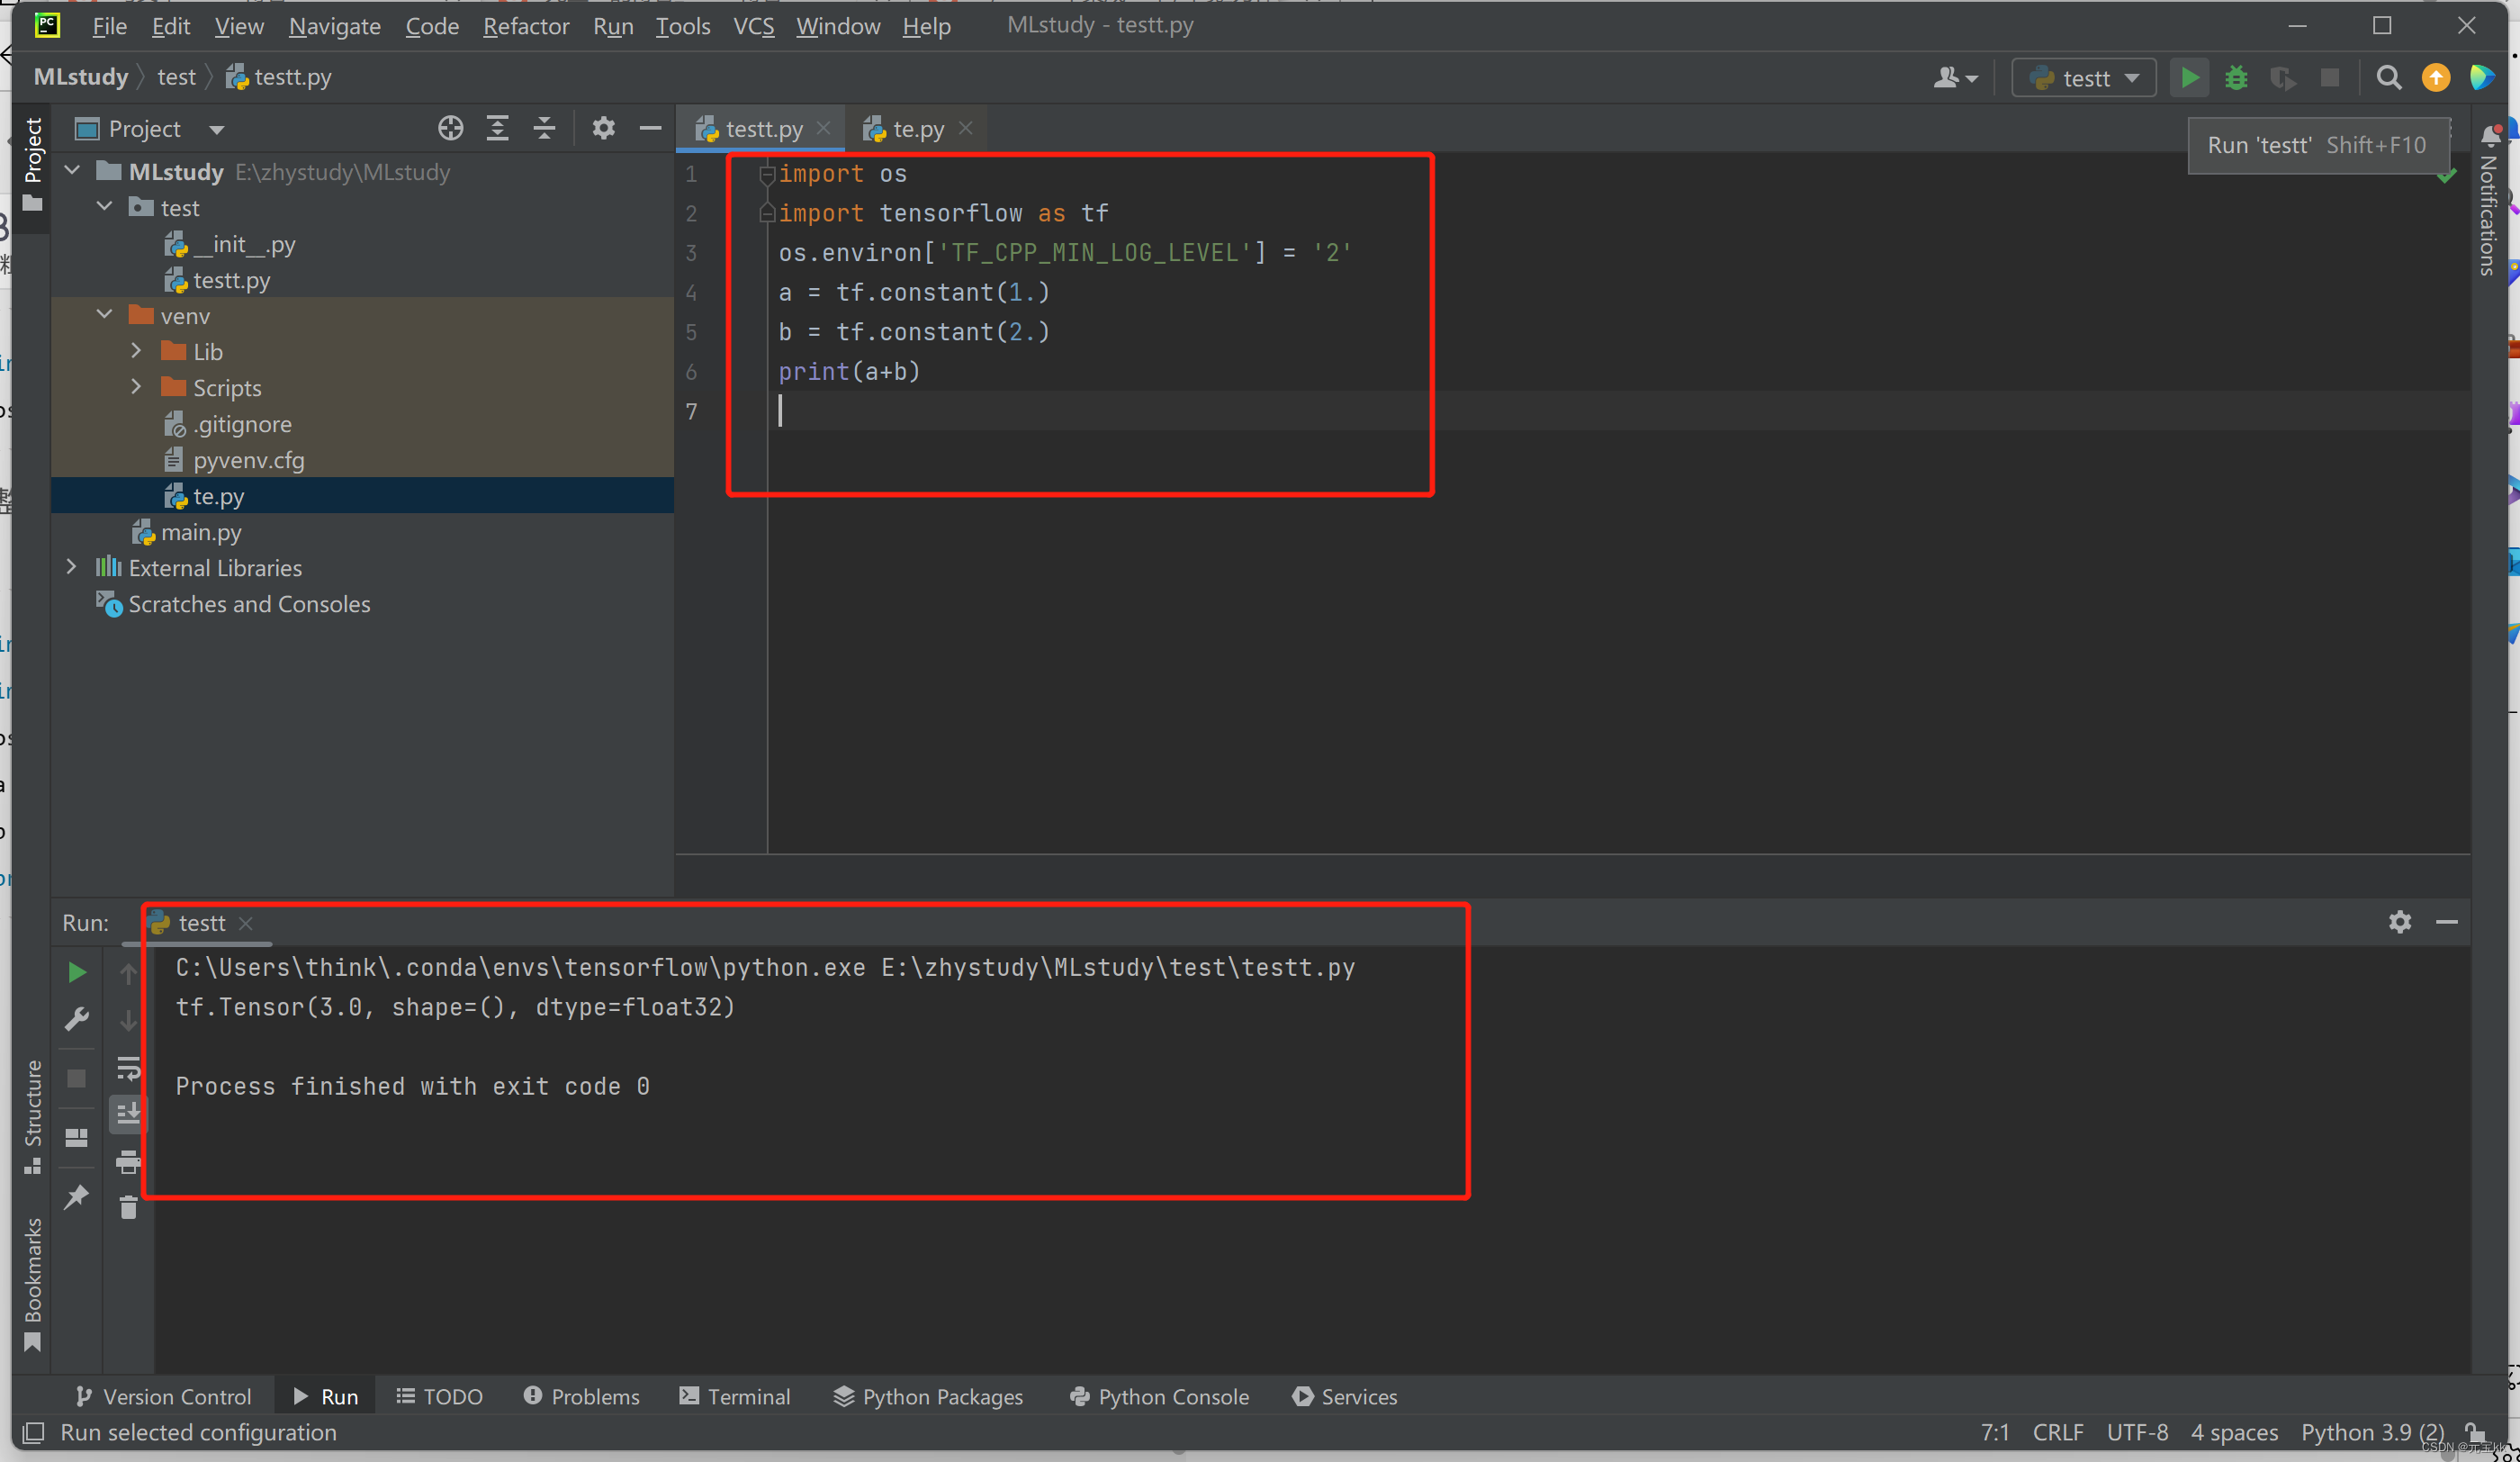Click Expand All in Project panel
The height and width of the screenshot is (1462, 2520).
pyautogui.click(x=497, y=128)
